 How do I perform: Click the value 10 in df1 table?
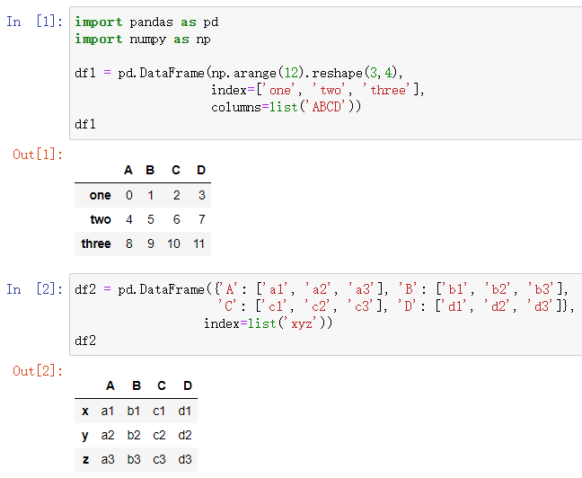[x=173, y=243]
